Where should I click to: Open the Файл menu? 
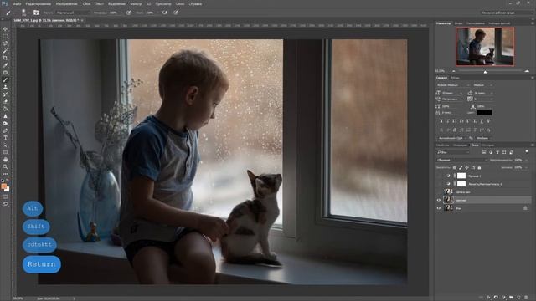[17, 3]
